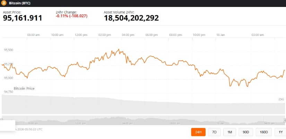Select the 180D range button
This screenshot has height=139, width=286.
[x=263, y=132]
